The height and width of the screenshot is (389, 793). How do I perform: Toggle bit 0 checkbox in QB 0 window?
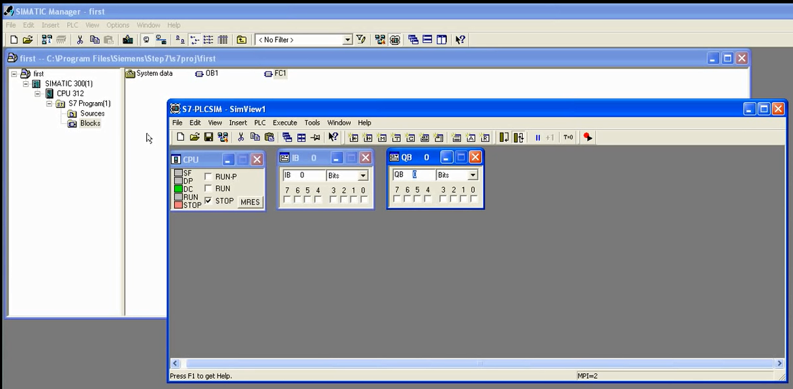473,199
